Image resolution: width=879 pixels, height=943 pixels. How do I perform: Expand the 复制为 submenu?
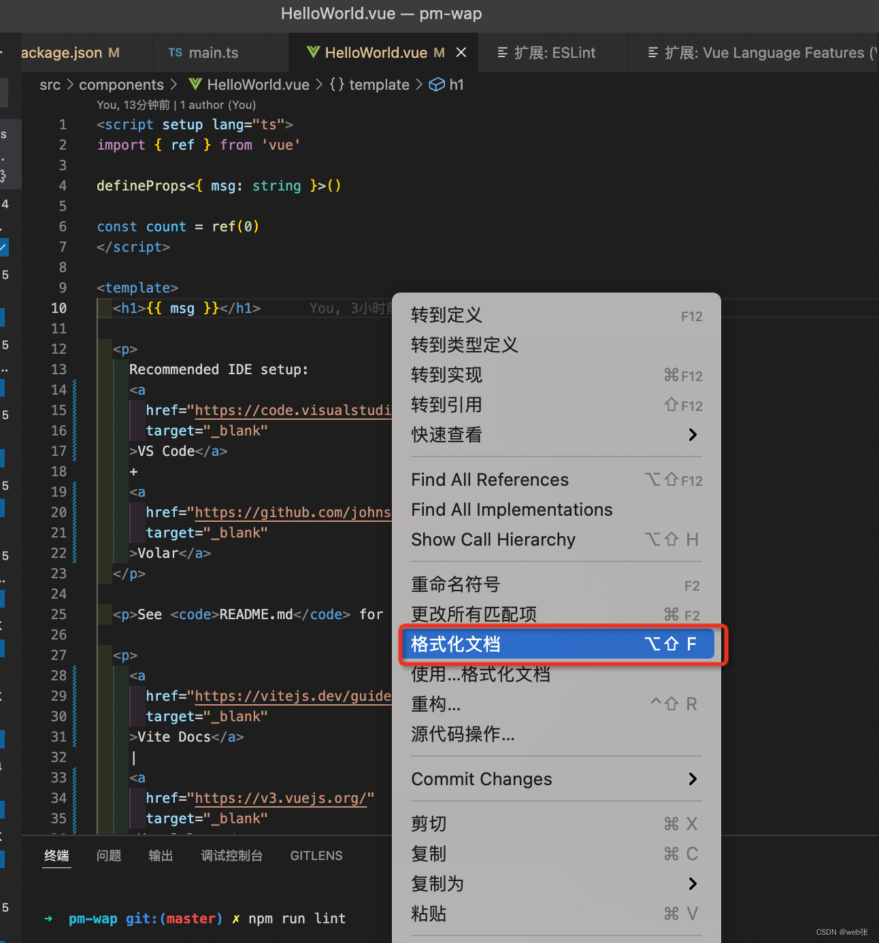coord(557,884)
